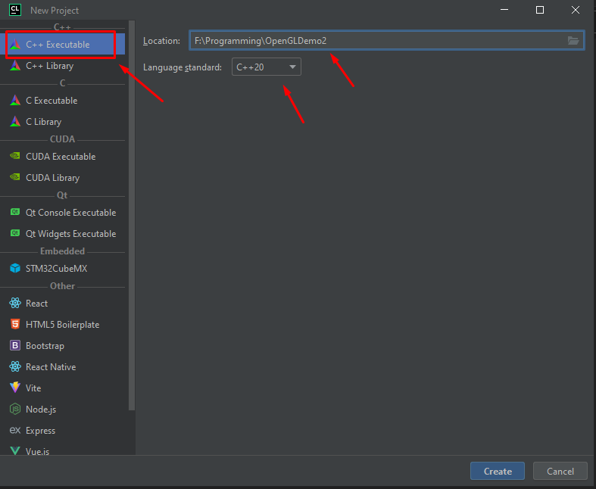Image resolution: width=596 pixels, height=489 pixels.
Task: Minimize the New Project window
Action: [x=504, y=10]
